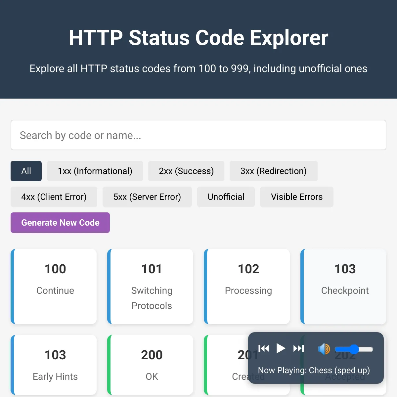Switch to the 1xx (Informational) category
This screenshot has width=397, height=397.
coord(95,171)
